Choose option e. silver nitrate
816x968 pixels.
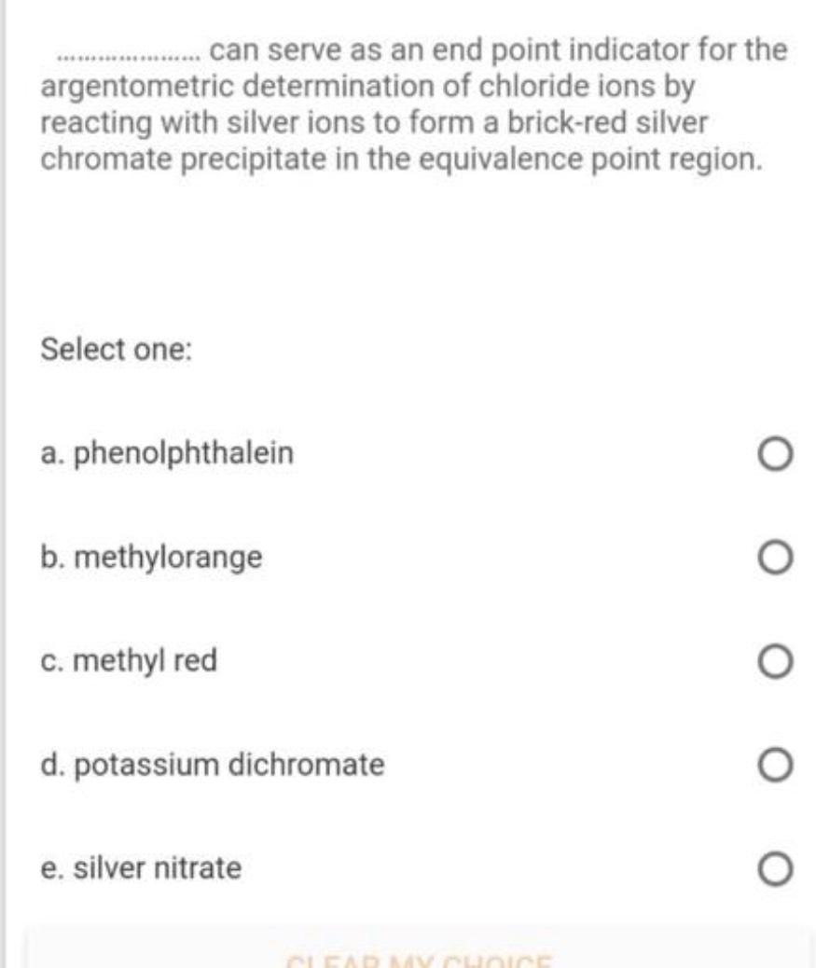click(142, 867)
